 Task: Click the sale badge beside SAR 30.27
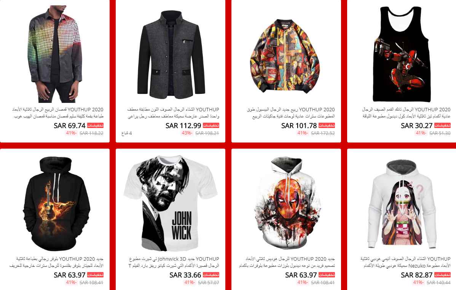442,126
